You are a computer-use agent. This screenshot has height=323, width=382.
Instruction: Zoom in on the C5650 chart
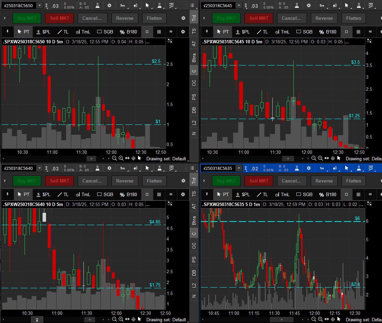tap(121, 158)
